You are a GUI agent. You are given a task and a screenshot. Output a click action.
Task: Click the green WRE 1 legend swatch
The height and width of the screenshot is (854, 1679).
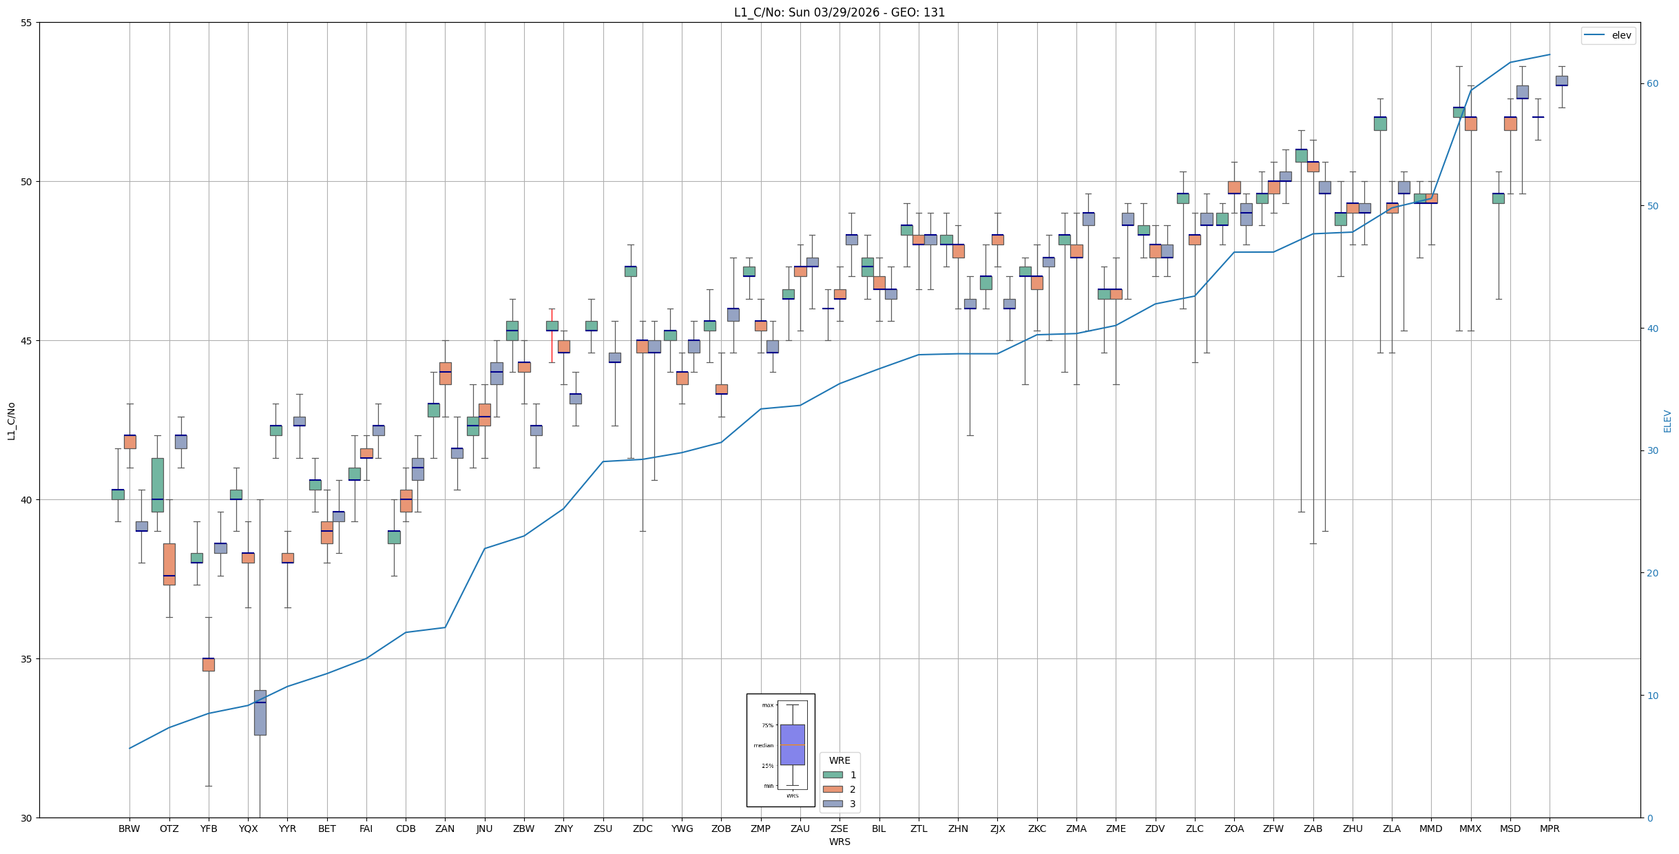click(x=833, y=775)
